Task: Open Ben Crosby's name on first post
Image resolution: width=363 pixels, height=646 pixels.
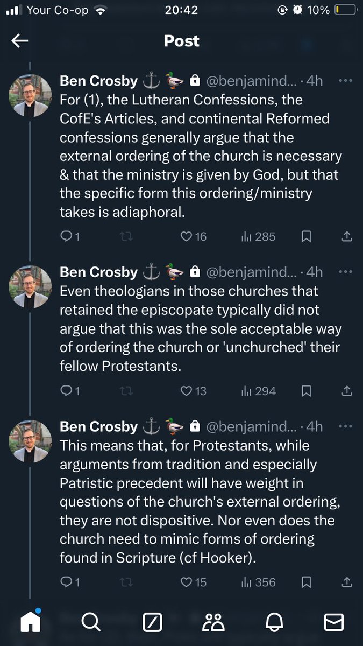Action: pyautogui.click(x=99, y=81)
